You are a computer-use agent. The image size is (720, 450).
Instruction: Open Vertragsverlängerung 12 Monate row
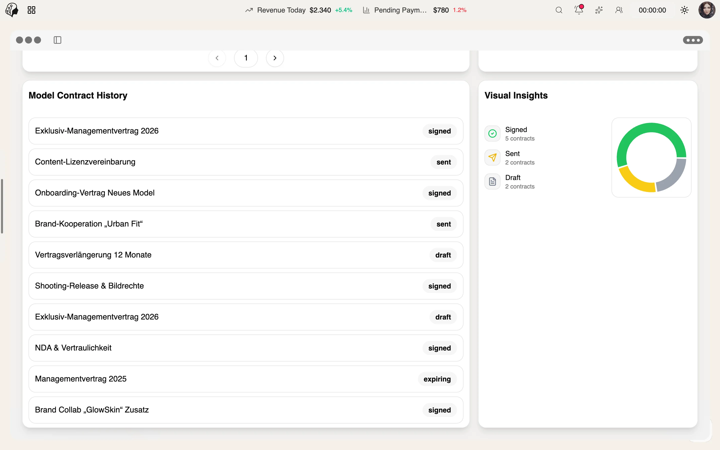pyautogui.click(x=246, y=255)
